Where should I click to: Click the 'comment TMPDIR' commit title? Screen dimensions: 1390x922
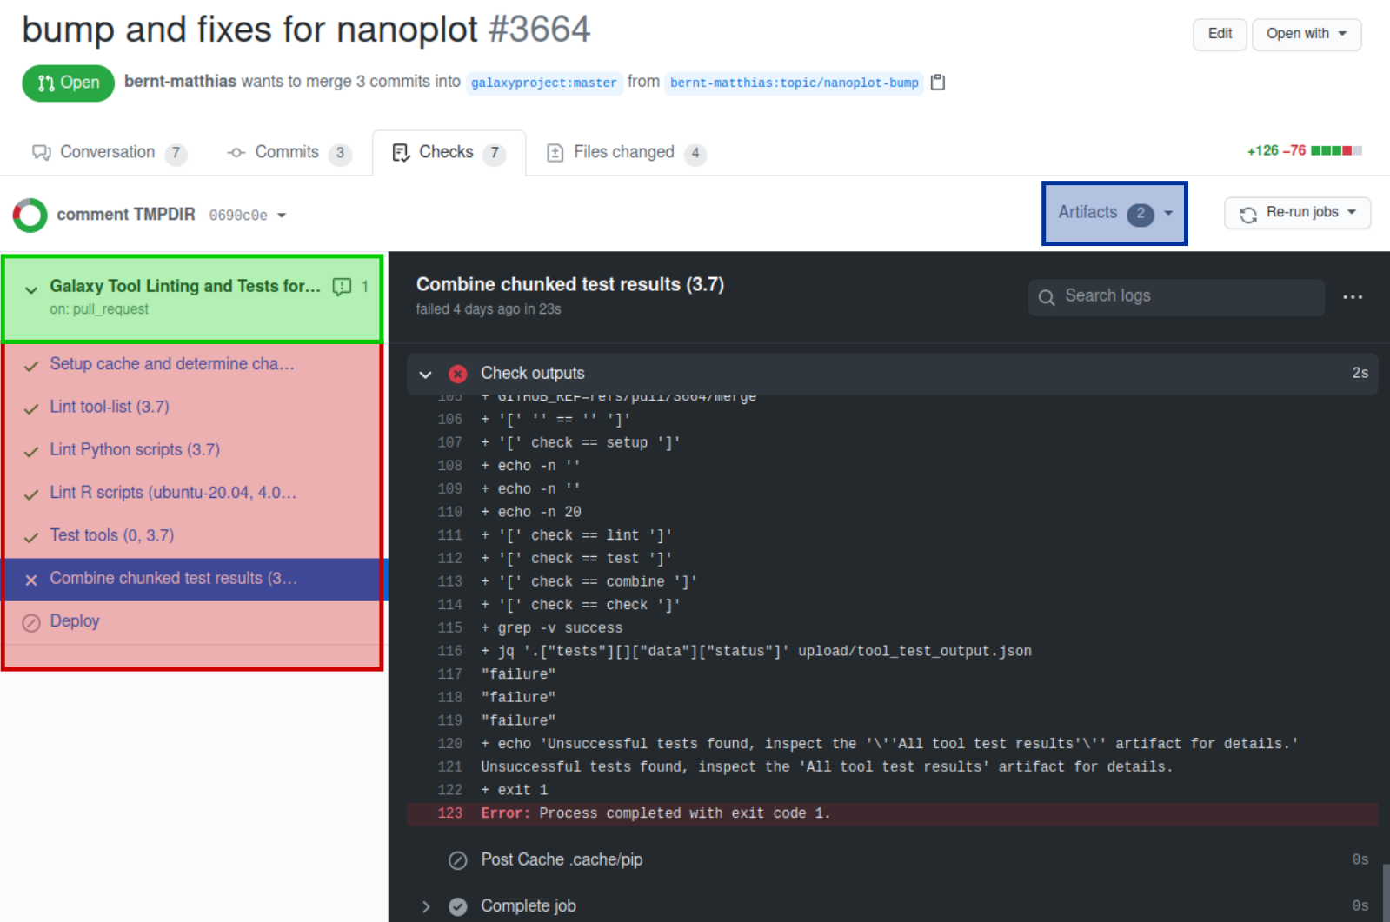126,215
